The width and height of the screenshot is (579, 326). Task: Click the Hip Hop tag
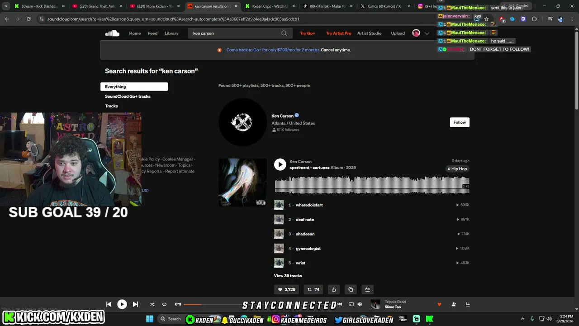click(457, 169)
